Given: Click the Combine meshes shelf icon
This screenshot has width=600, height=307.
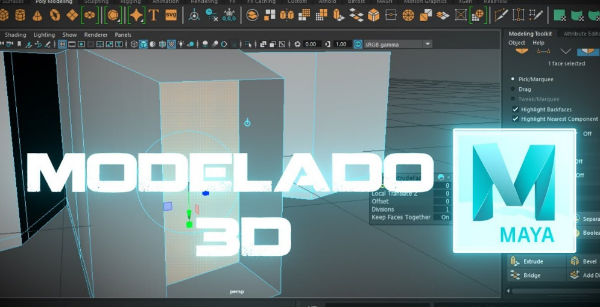Looking at the screenshot, I should 252,15.
